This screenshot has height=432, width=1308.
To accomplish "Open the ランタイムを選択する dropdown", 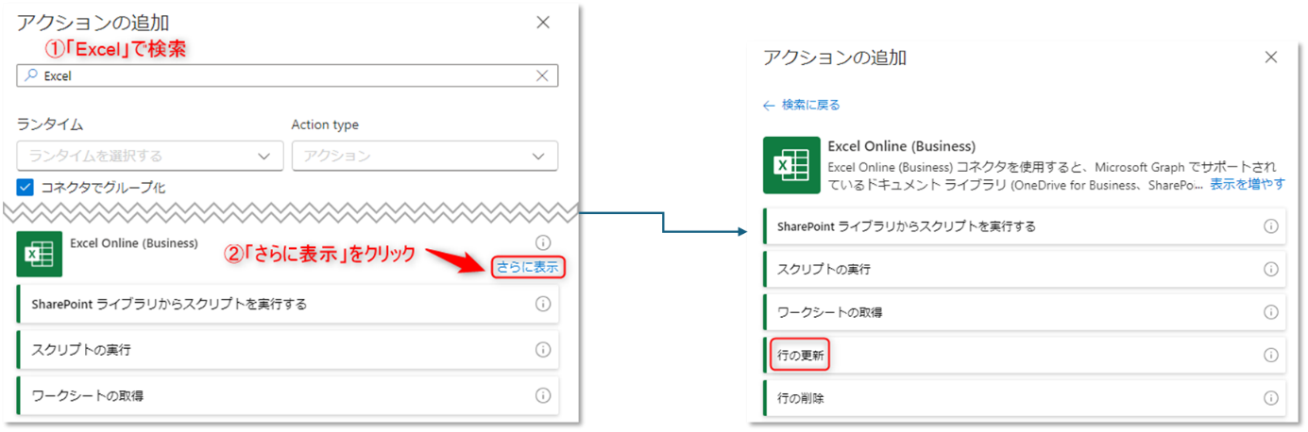I will pos(149,156).
